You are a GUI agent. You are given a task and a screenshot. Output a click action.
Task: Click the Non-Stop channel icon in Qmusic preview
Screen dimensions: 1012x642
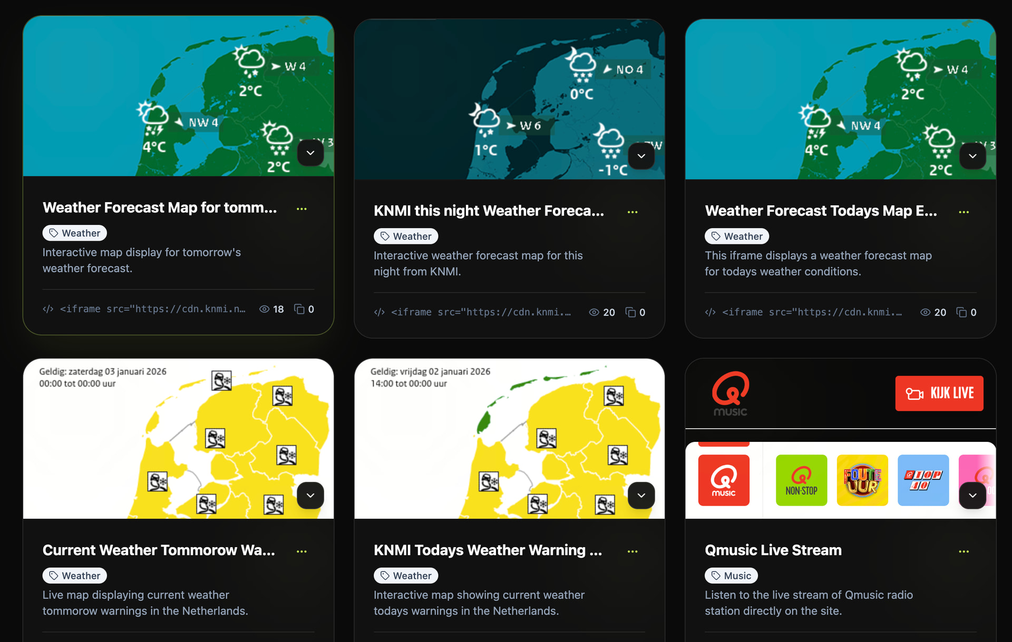801,480
